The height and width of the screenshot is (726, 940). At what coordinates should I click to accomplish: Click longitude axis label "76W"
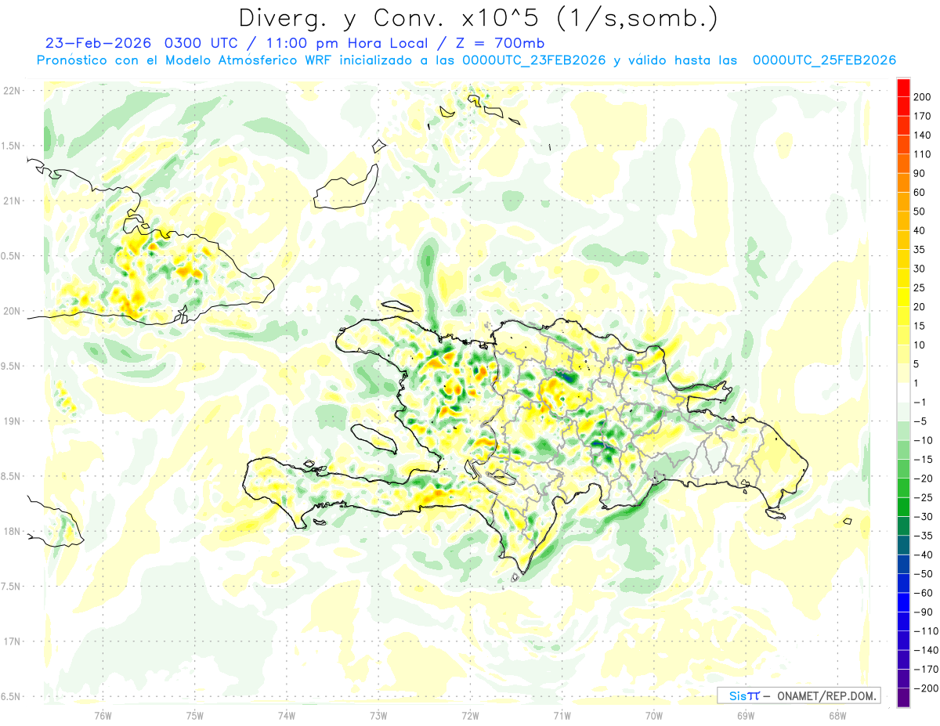click(x=103, y=715)
